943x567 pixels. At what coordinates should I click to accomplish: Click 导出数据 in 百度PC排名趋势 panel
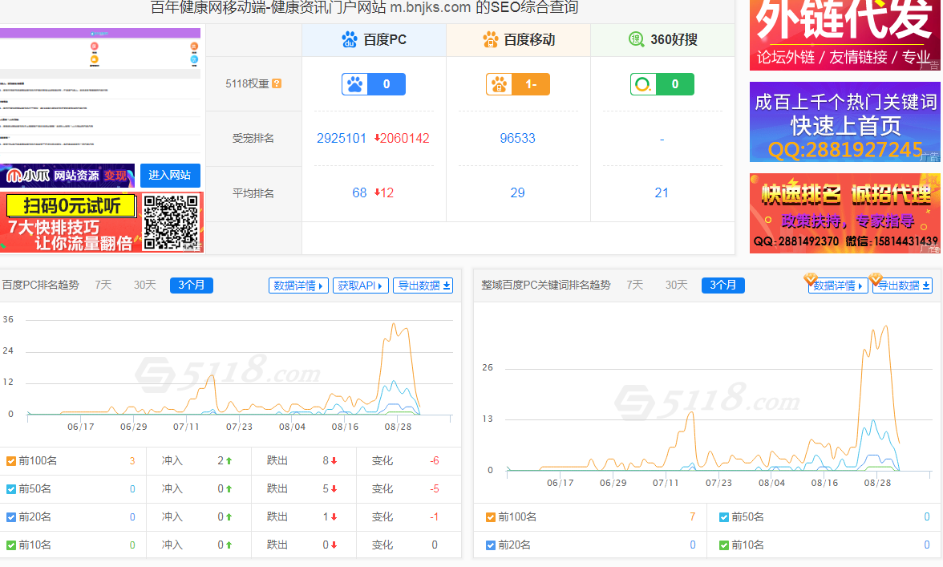click(423, 286)
